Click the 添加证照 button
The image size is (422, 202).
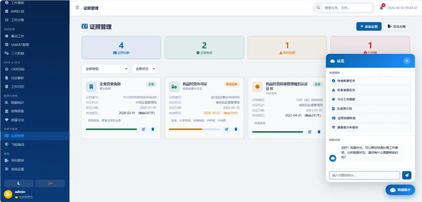click(x=369, y=26)
